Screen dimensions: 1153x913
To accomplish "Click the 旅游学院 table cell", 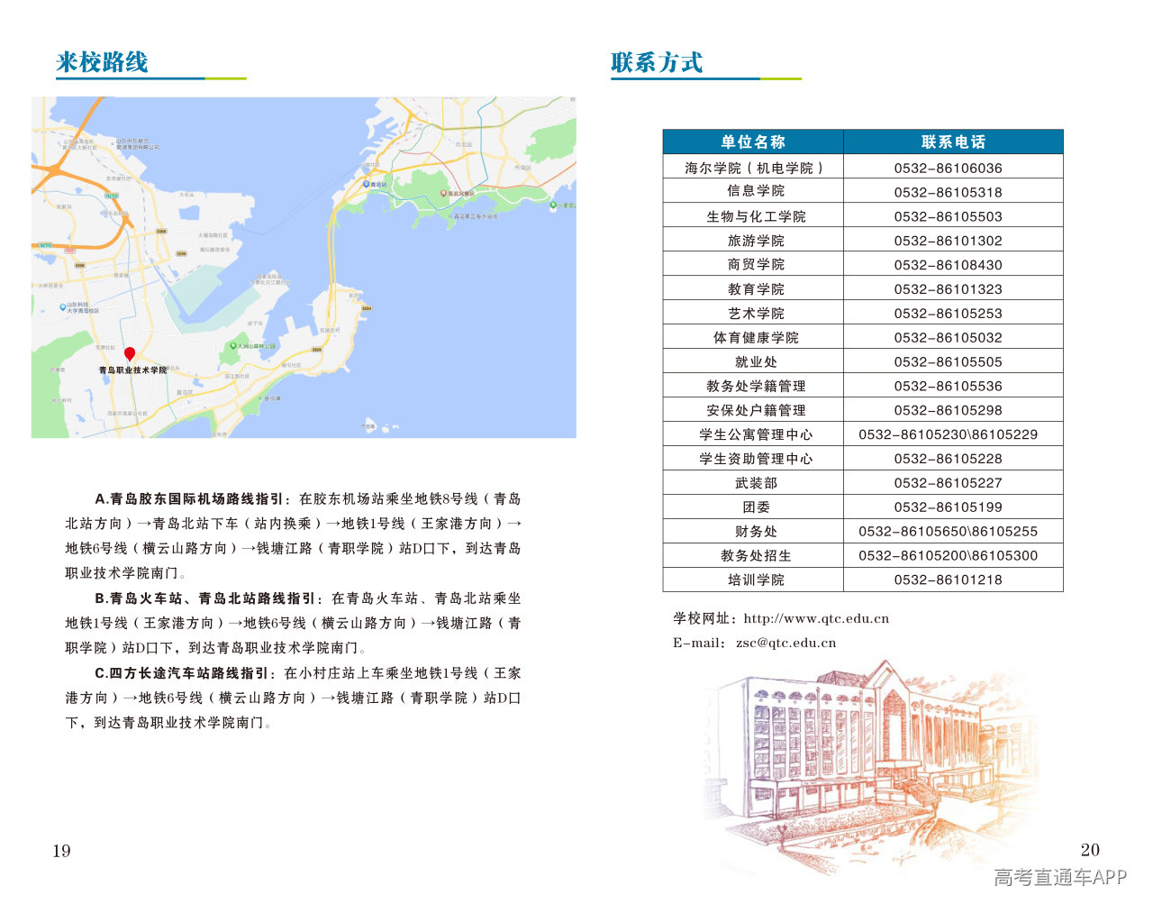I will pyautogui.click(x=755, y=241).
